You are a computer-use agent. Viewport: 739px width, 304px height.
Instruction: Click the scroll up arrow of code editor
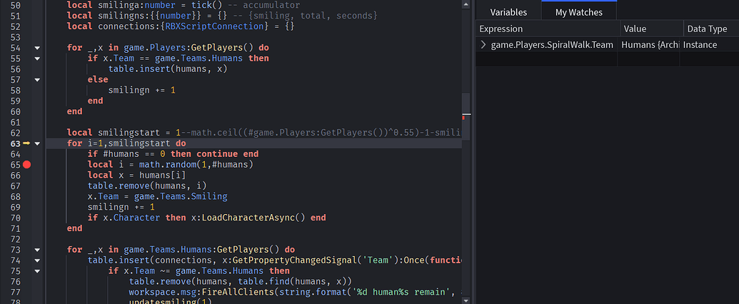pos(466,4)
